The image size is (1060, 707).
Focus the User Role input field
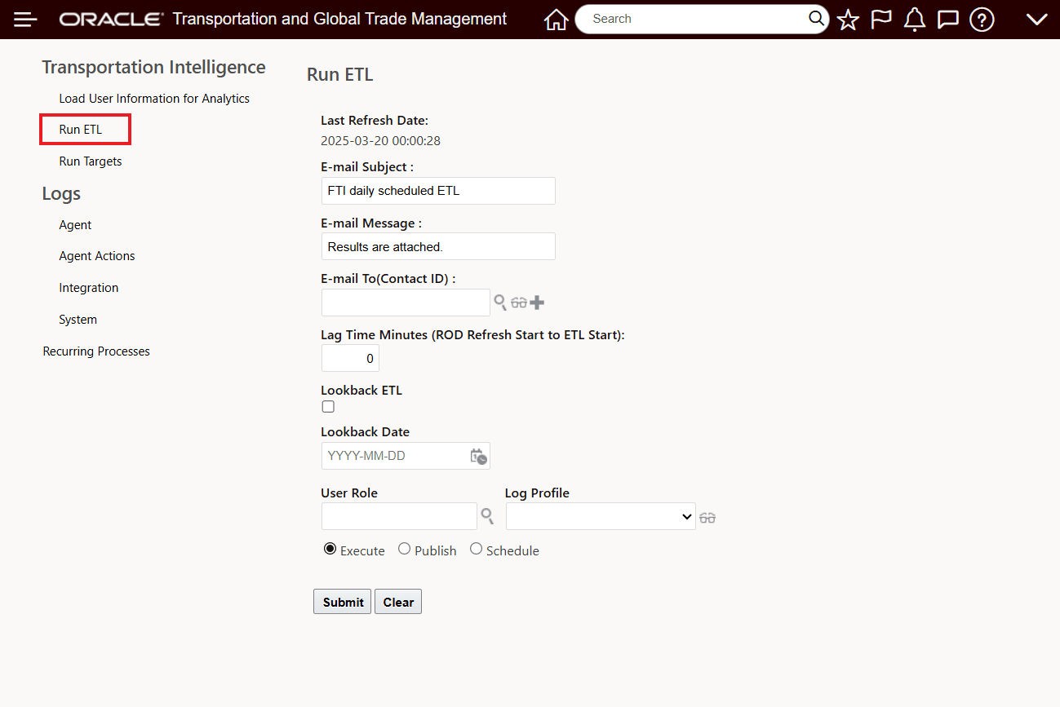point(399,516)
